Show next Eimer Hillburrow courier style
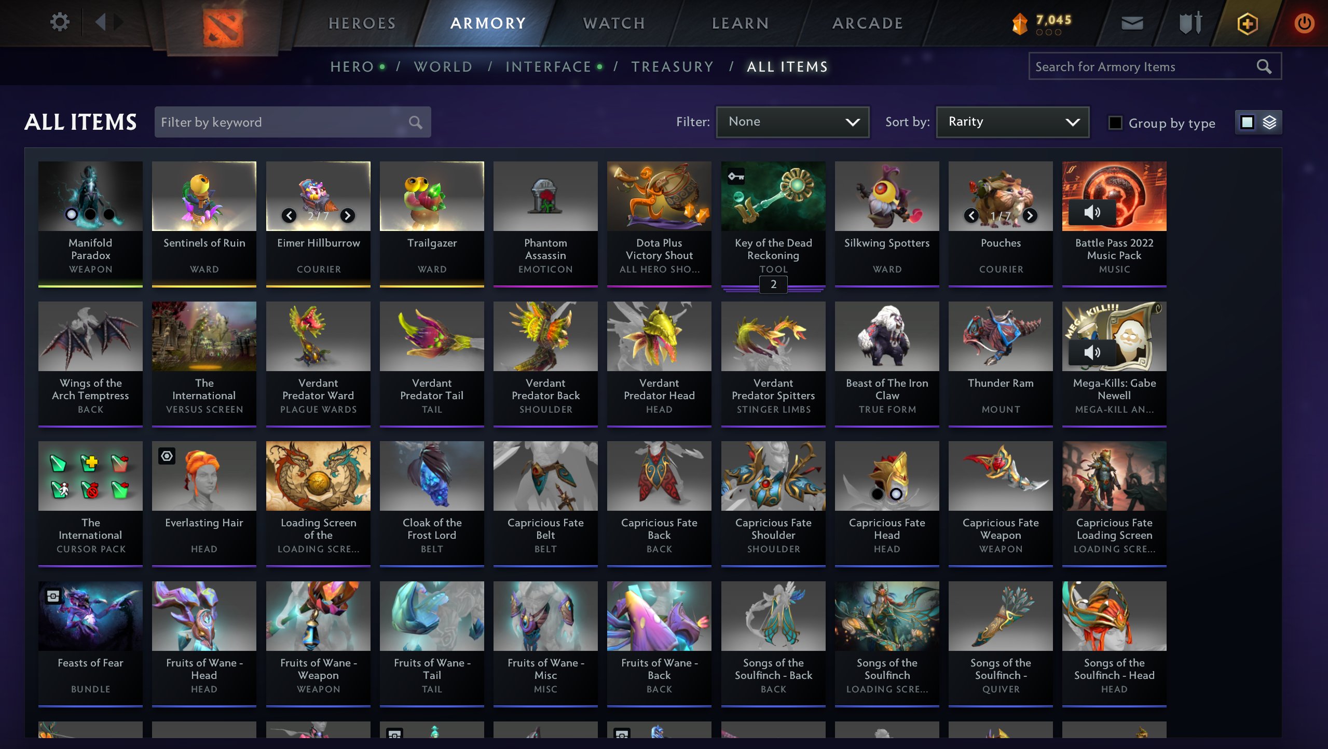 pos(348,215)
